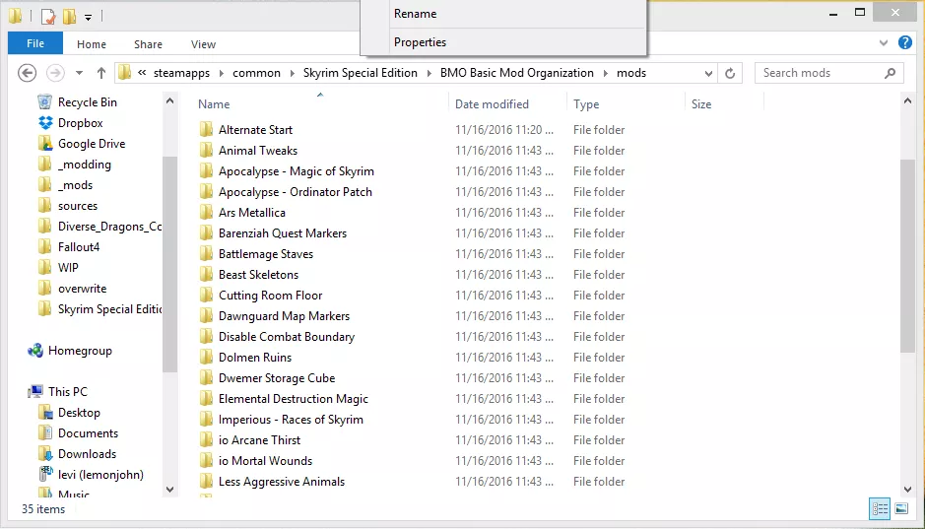Click navigation pane scrollbar down arrow
This screenshot has width=925, height=529.
(169, 490)
